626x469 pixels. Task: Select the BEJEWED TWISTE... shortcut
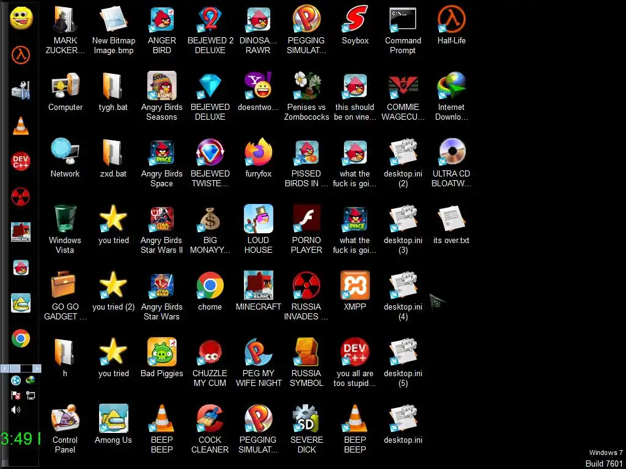pyautogui.click(x=210, y=163)
